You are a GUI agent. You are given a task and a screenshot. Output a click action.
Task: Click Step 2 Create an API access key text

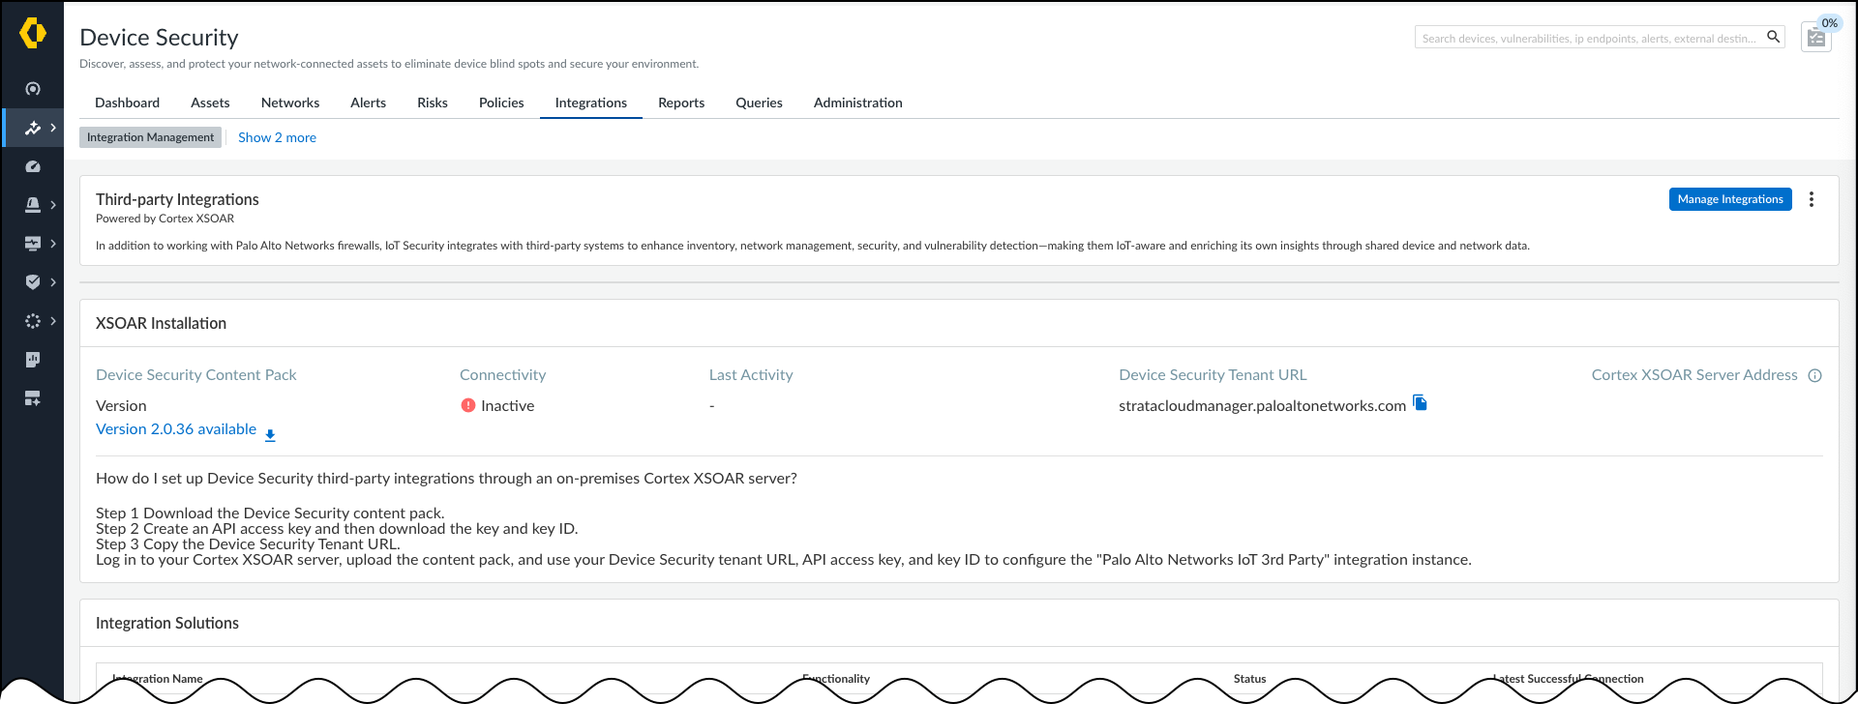pyautogui.click(x=337, y=529)
